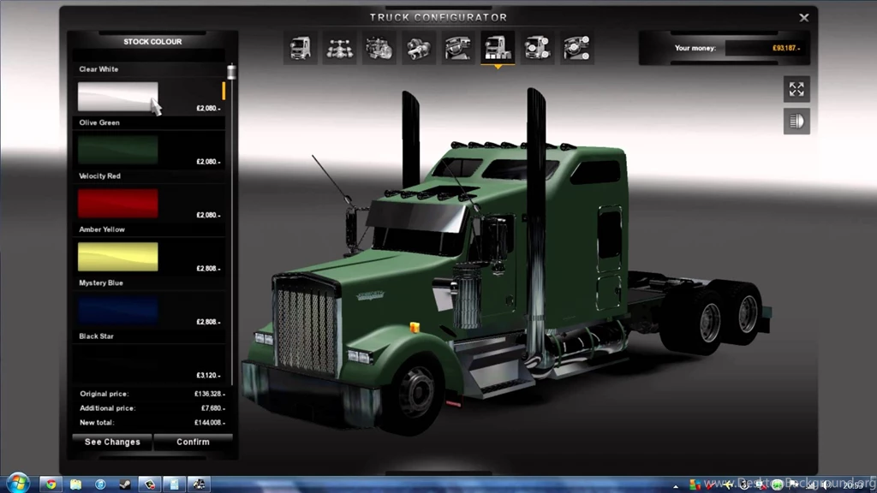The image size is (877, 493).
Task: Open the cabin selection category
Action: click(x=301, y=48)
